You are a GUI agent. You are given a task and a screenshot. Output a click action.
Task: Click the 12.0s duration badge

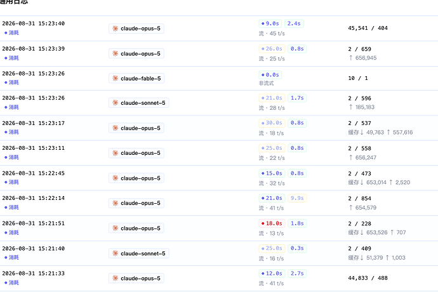coord(272,274)
